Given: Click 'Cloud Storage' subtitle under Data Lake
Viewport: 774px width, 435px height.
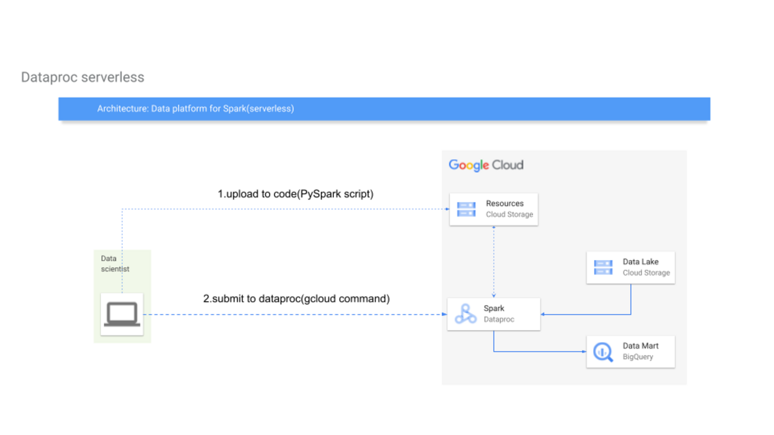Looking at the screenshot, I should click(647, 273).
